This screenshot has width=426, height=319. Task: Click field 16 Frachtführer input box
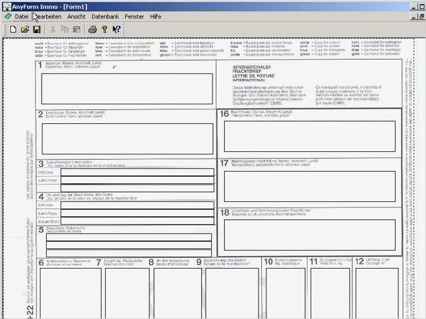[x=310, y=136]
